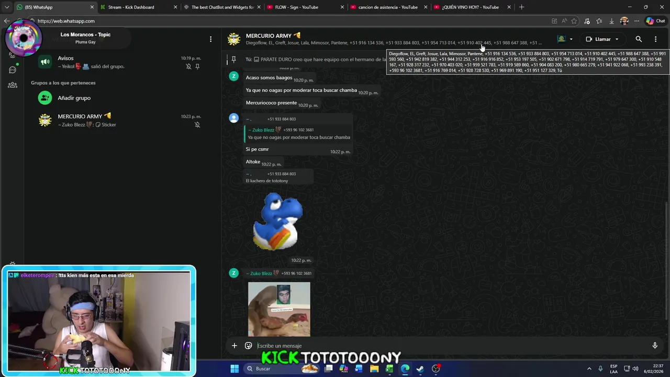Click browser profile avatar

[x=624, y=21]
